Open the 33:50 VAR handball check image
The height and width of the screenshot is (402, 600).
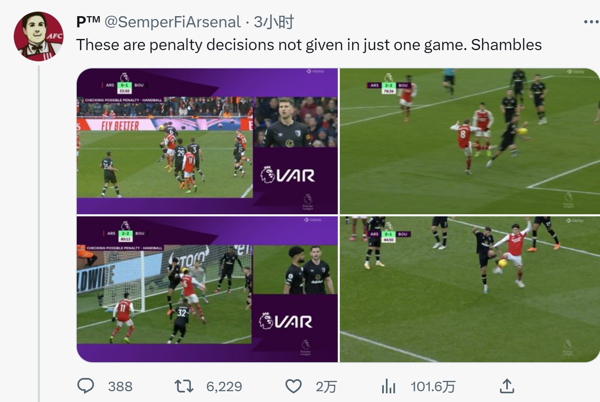(x=207, y=141)
